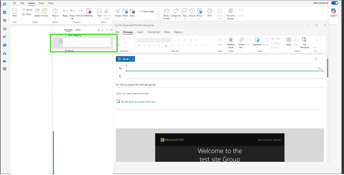Click the Discover groups icon
The image size is (344, 175).
point(231,14)
